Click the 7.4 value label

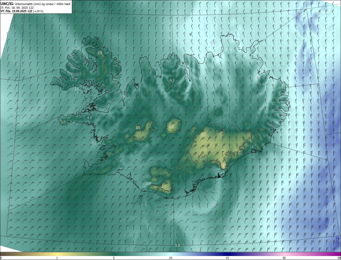(123, 96)
